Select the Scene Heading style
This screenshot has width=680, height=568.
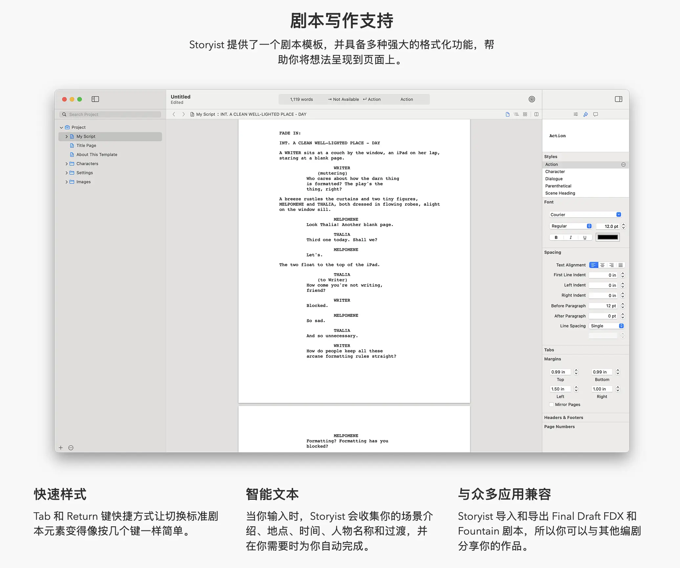click(x=560, y=193)
